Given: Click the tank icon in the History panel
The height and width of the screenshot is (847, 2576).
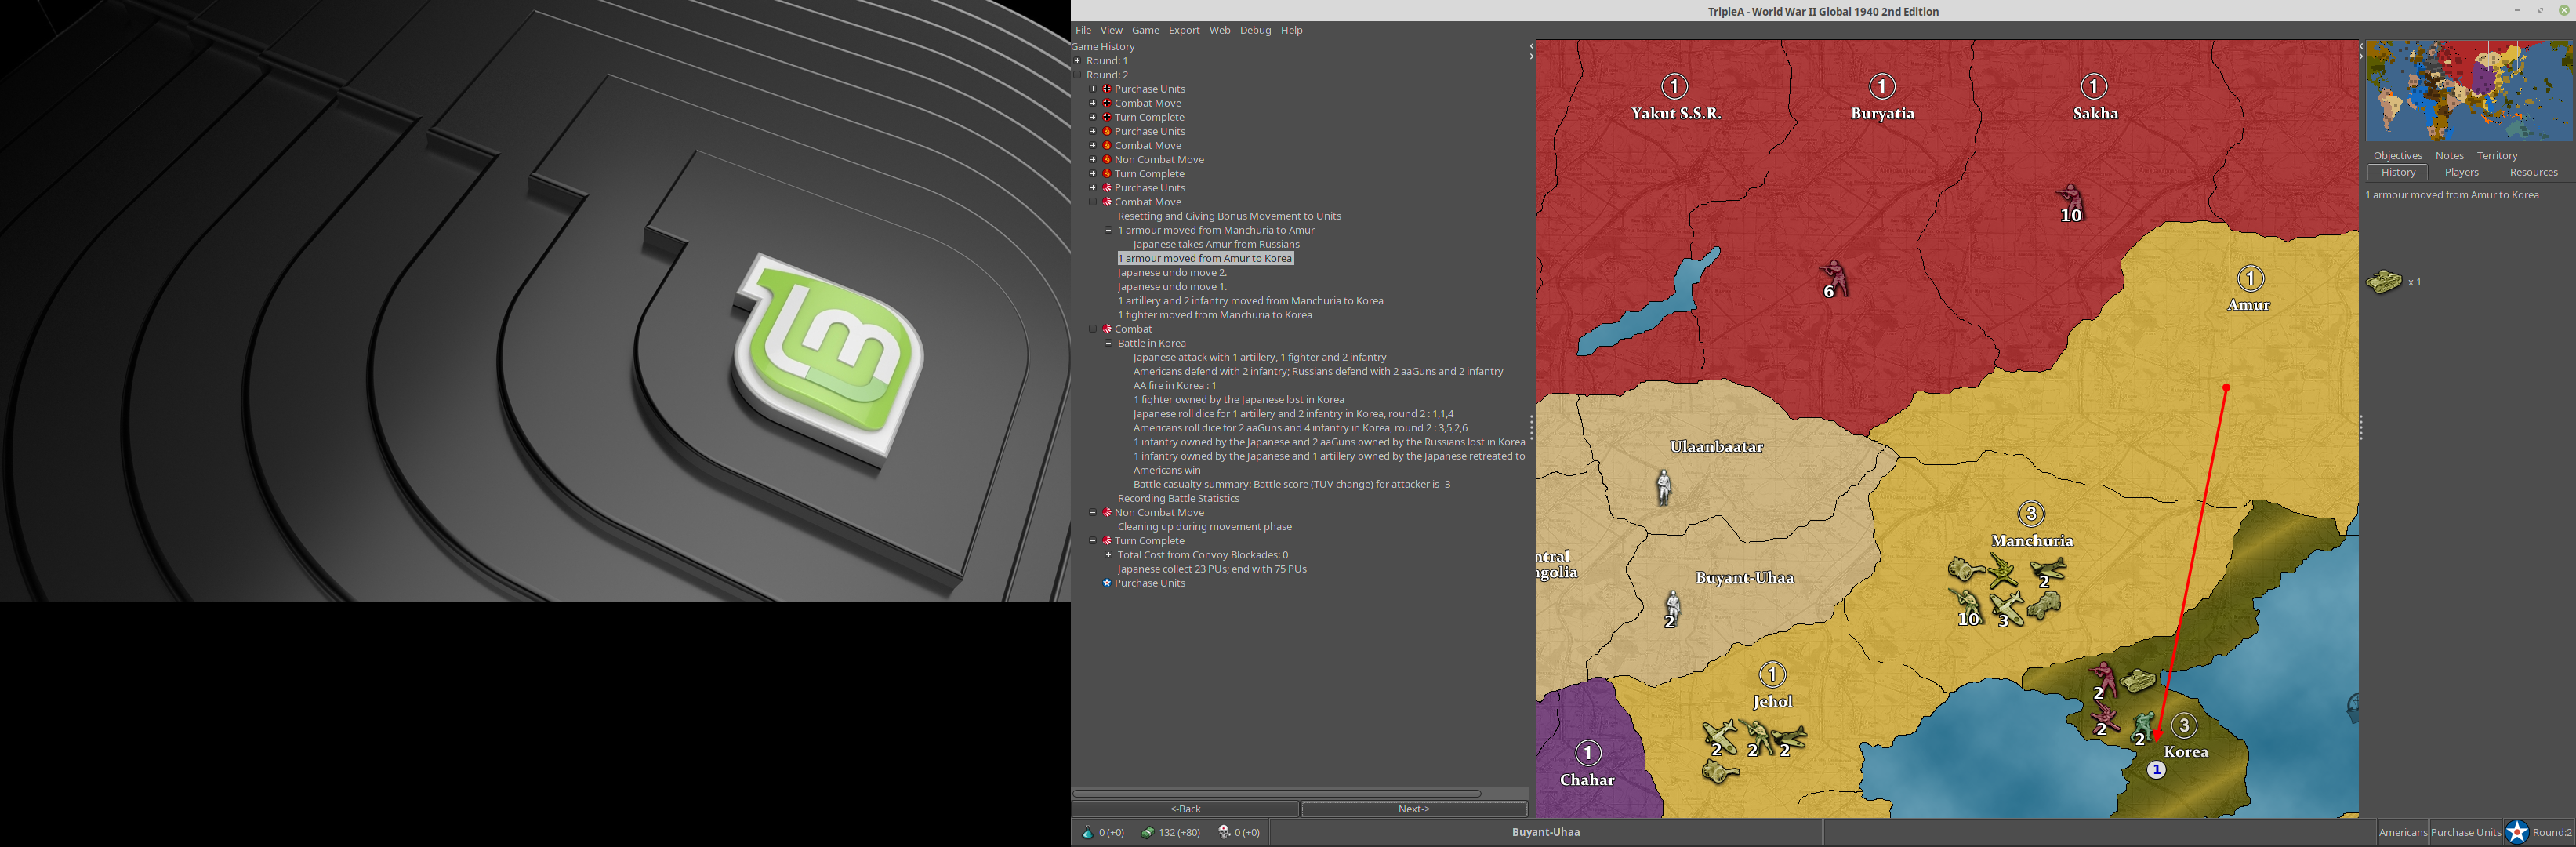Looking at the screenshot, I should coord(2384,282).
